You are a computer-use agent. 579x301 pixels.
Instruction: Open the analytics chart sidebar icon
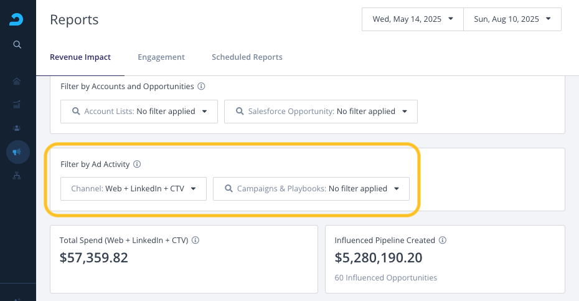point(17,104)
